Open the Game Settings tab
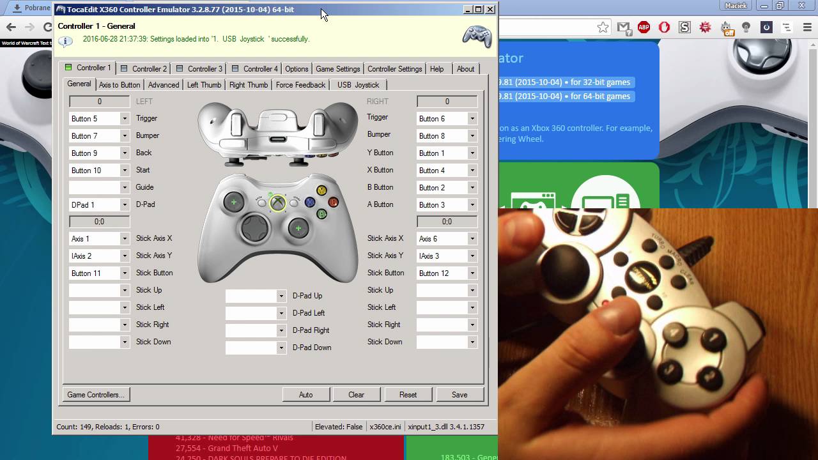Image resolution: width=818 pixels, height=460 pixels. [338, 68]
